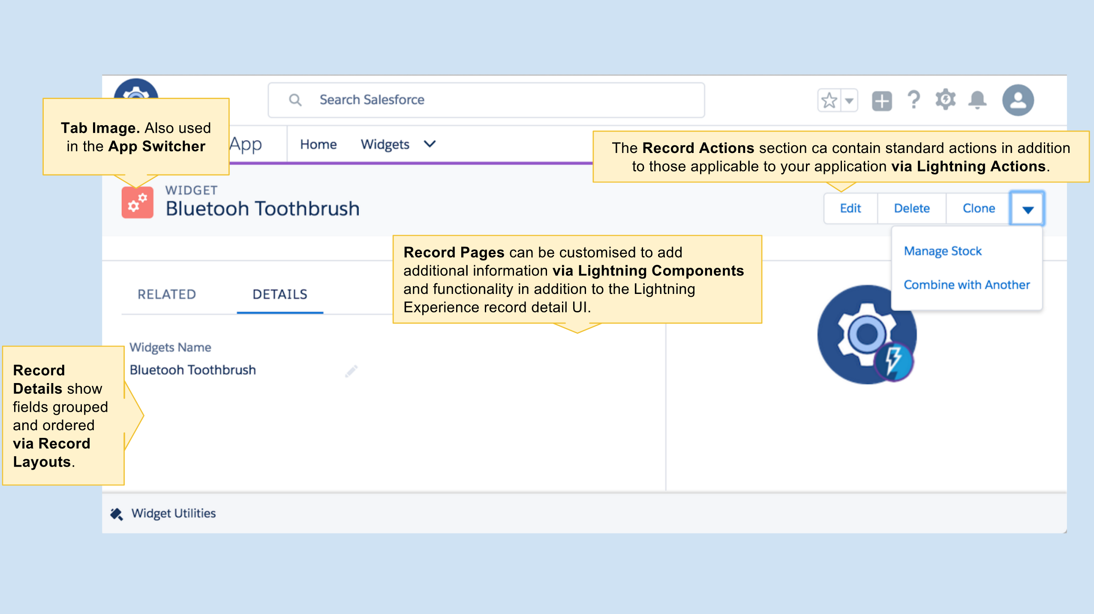This screenshot has height=614, width=1094.
Task: Open the help question mark icon
Action: [x=914, y=100]
